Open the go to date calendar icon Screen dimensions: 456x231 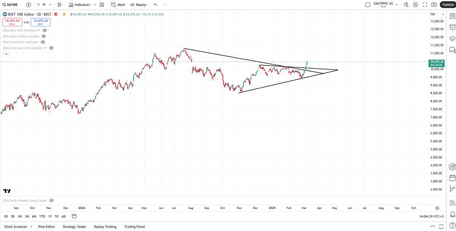74,216
